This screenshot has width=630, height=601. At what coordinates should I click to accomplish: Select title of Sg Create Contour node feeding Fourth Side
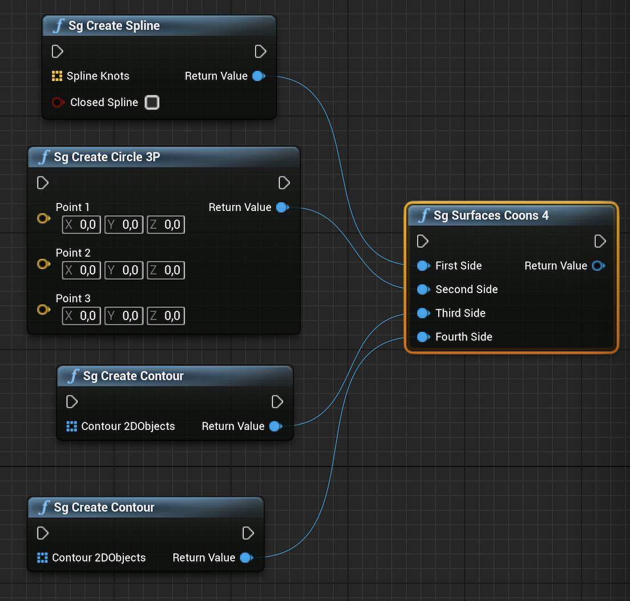104,507
